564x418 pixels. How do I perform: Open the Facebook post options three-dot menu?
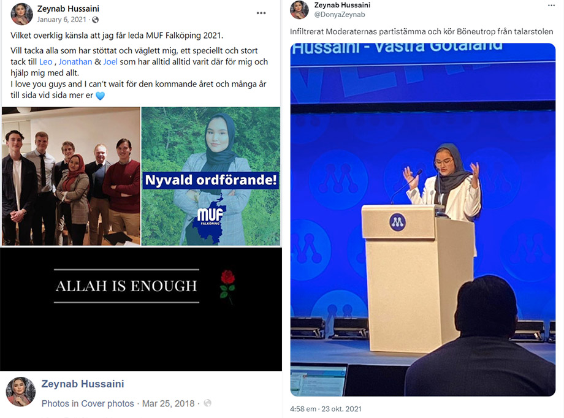261,13
